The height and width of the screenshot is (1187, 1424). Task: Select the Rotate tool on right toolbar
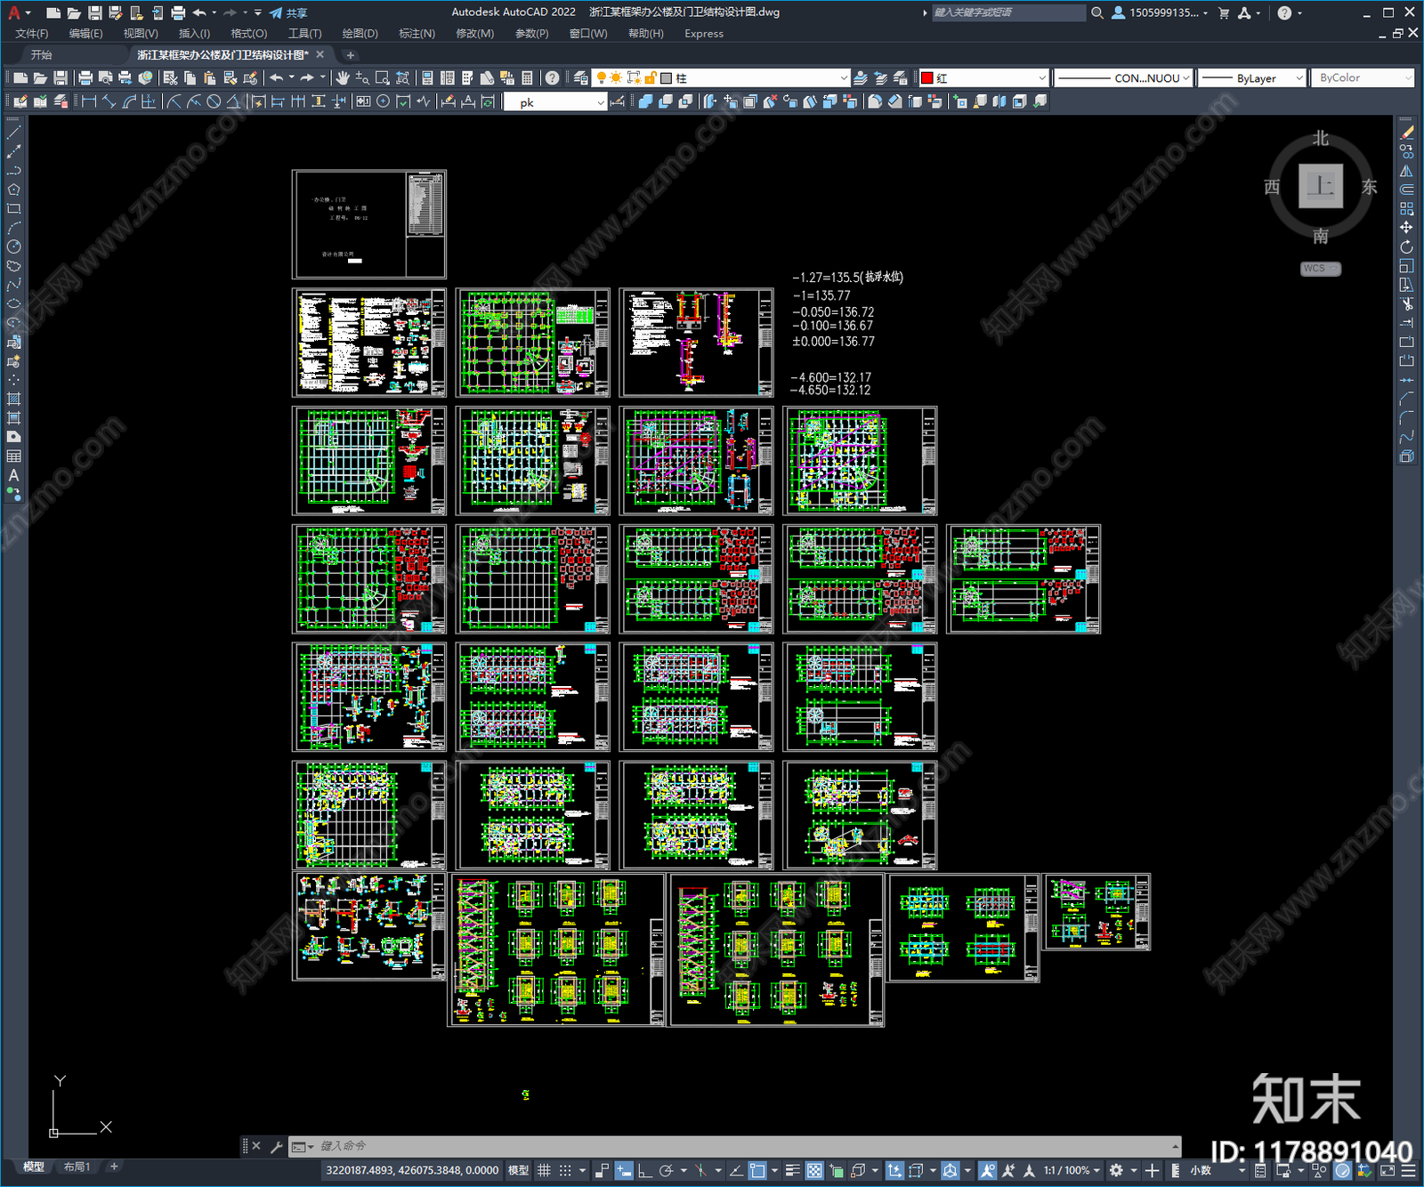click(x=1406, y=246)
